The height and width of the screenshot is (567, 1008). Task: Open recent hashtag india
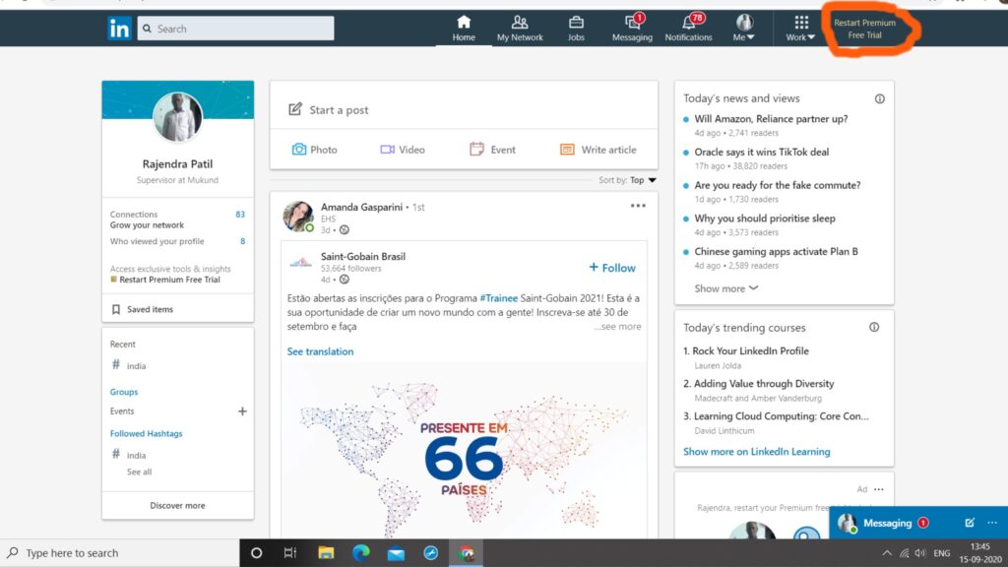[x=129, y=365]
